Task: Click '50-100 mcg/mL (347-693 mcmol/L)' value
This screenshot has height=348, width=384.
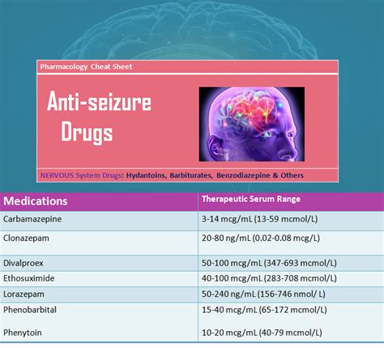Action: pos(269,263)
